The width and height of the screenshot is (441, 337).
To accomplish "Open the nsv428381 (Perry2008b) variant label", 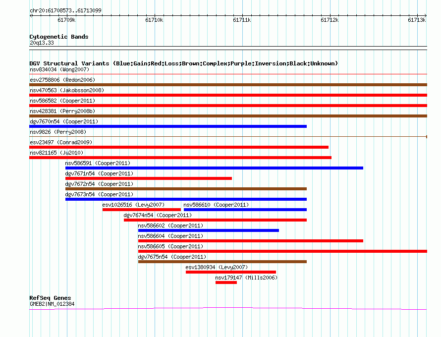I will coord(62,111).
